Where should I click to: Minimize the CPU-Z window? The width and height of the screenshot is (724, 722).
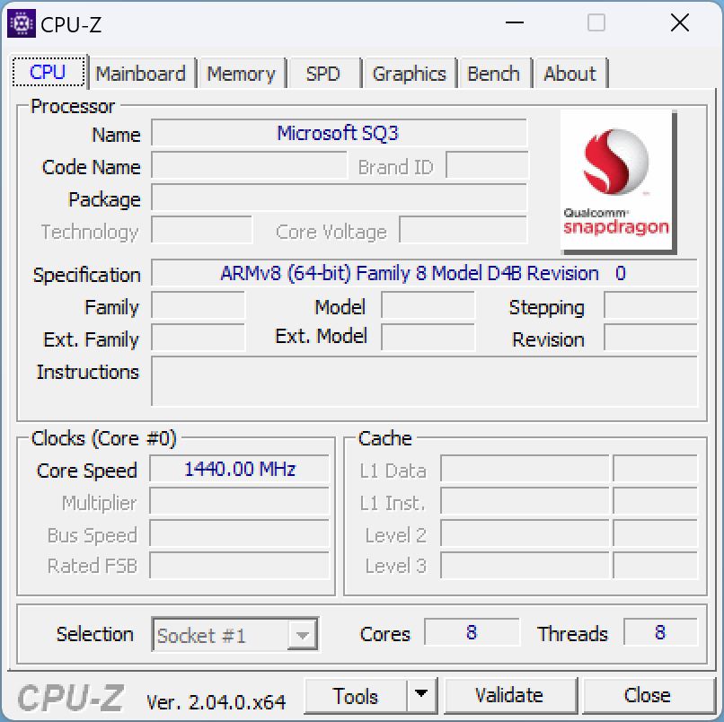pyautogui.click(x=515, y=22)
